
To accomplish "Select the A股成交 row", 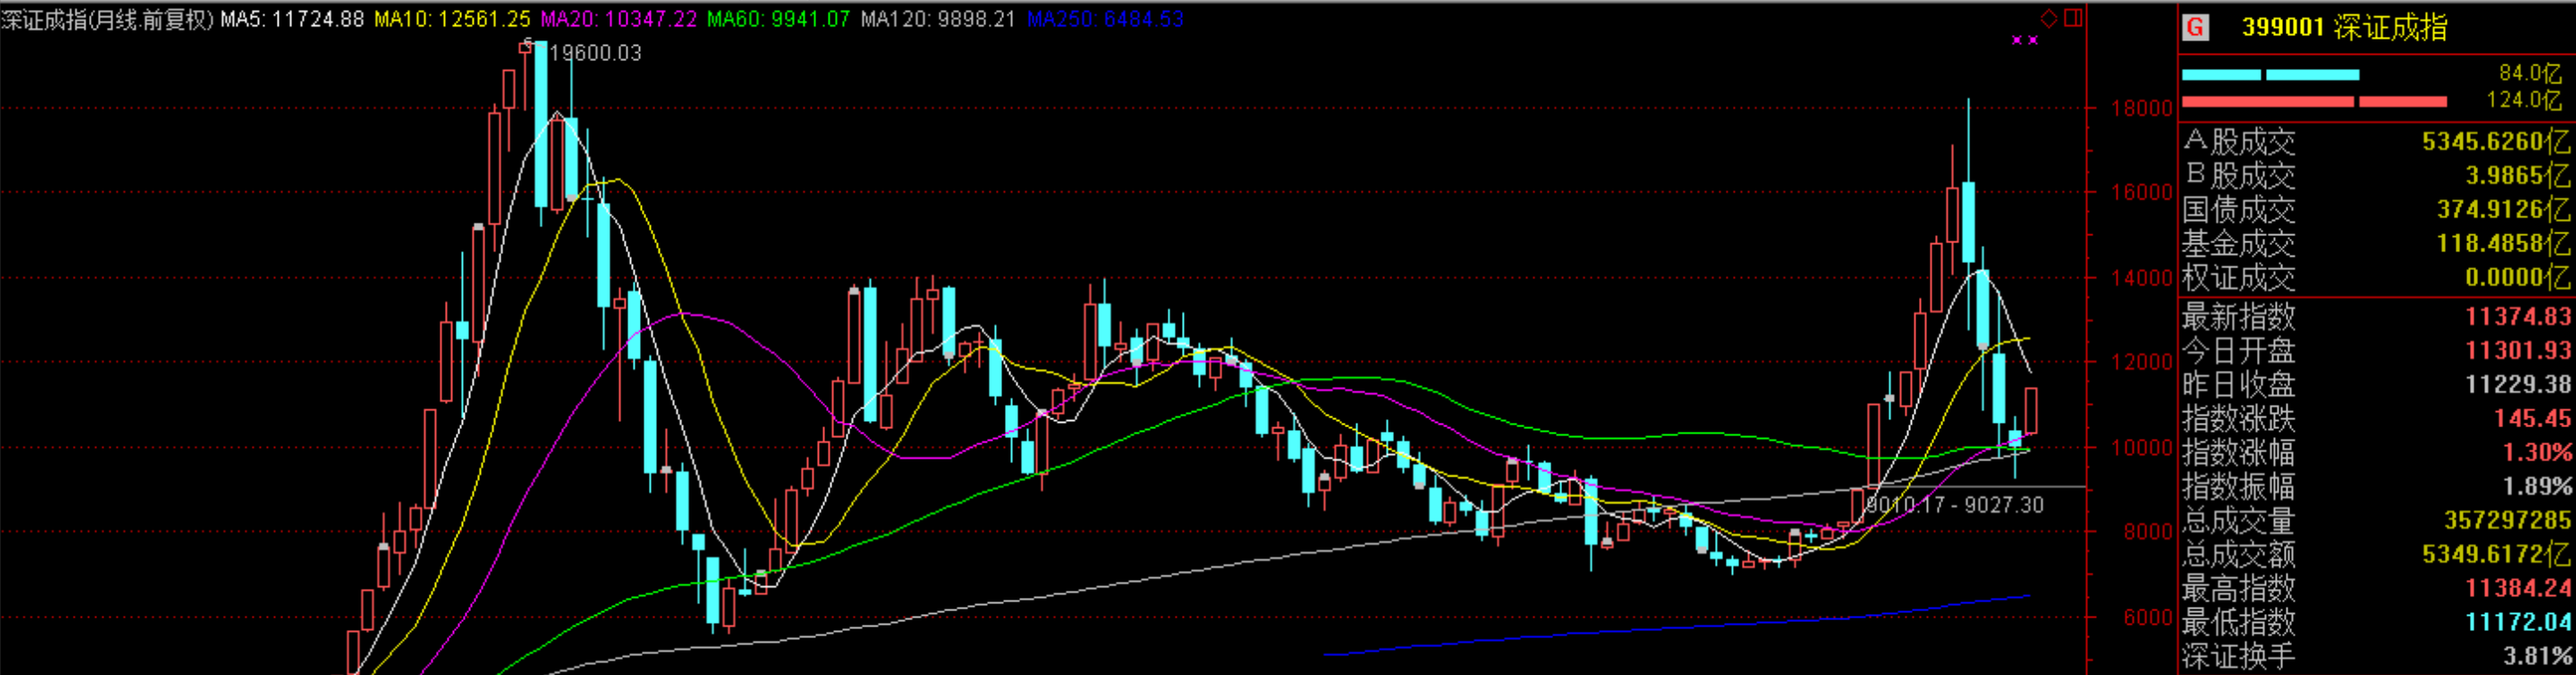I will point(2375,142).
